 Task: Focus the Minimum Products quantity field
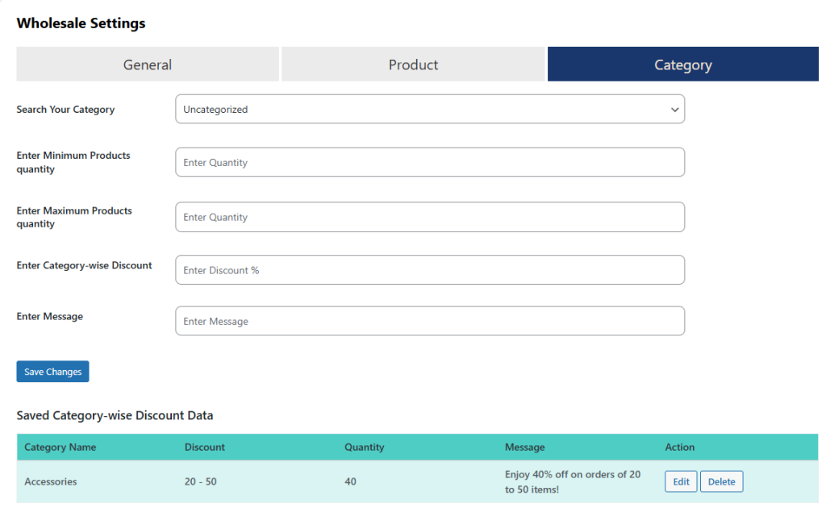(429, 162)
